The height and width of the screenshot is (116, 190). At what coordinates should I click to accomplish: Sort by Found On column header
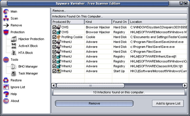[120, 22]
